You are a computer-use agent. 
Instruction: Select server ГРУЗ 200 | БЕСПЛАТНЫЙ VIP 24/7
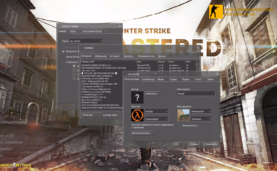pyautogui.click(x=99, y=73)
